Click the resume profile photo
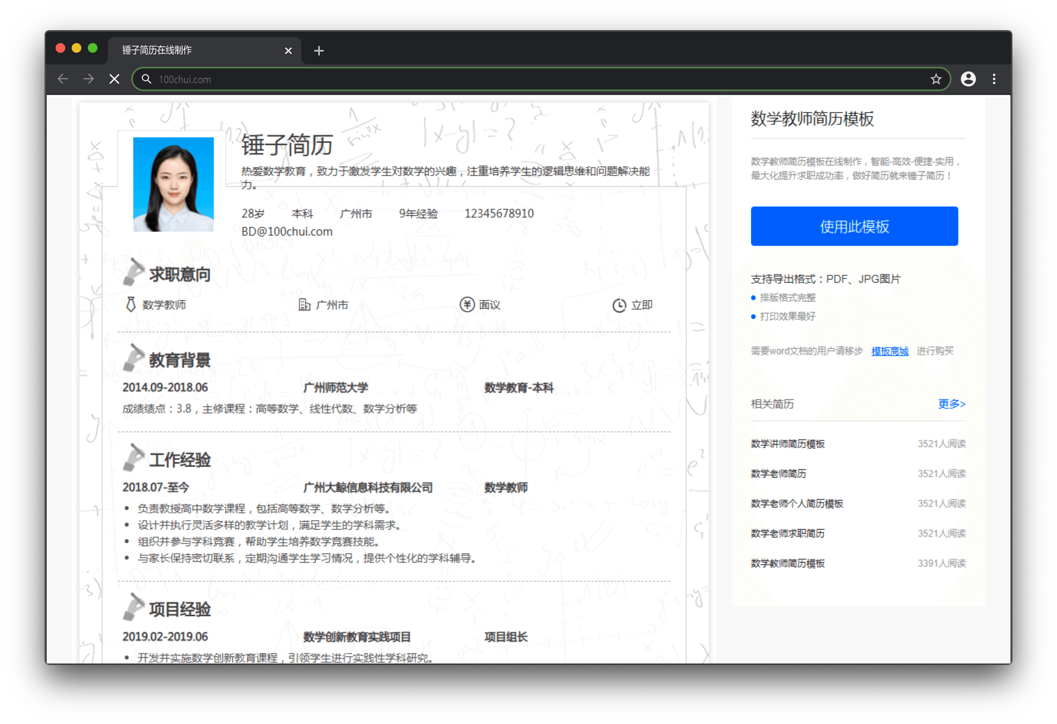This screenshot has width=1057, height=724. click(173, 184)
